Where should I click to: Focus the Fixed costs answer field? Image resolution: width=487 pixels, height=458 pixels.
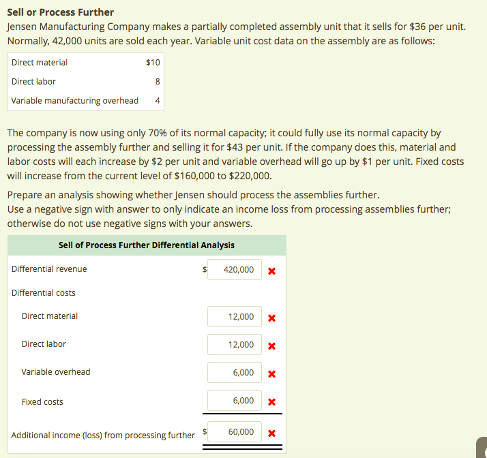(235, 401)
